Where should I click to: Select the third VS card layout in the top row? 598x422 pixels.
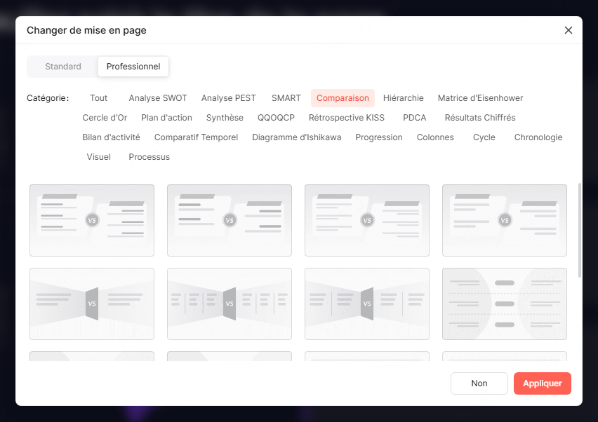367,221
